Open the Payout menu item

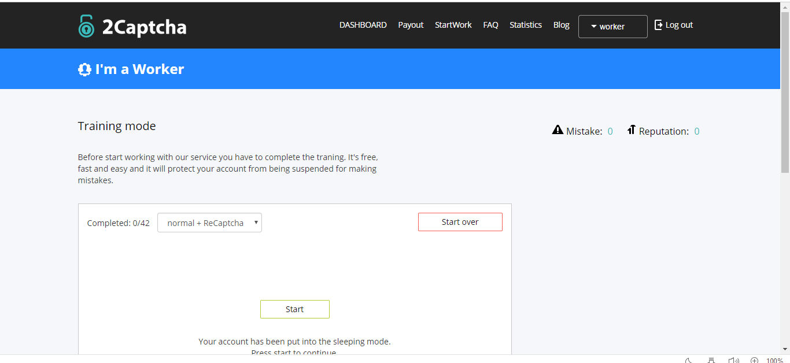[411, 25]
